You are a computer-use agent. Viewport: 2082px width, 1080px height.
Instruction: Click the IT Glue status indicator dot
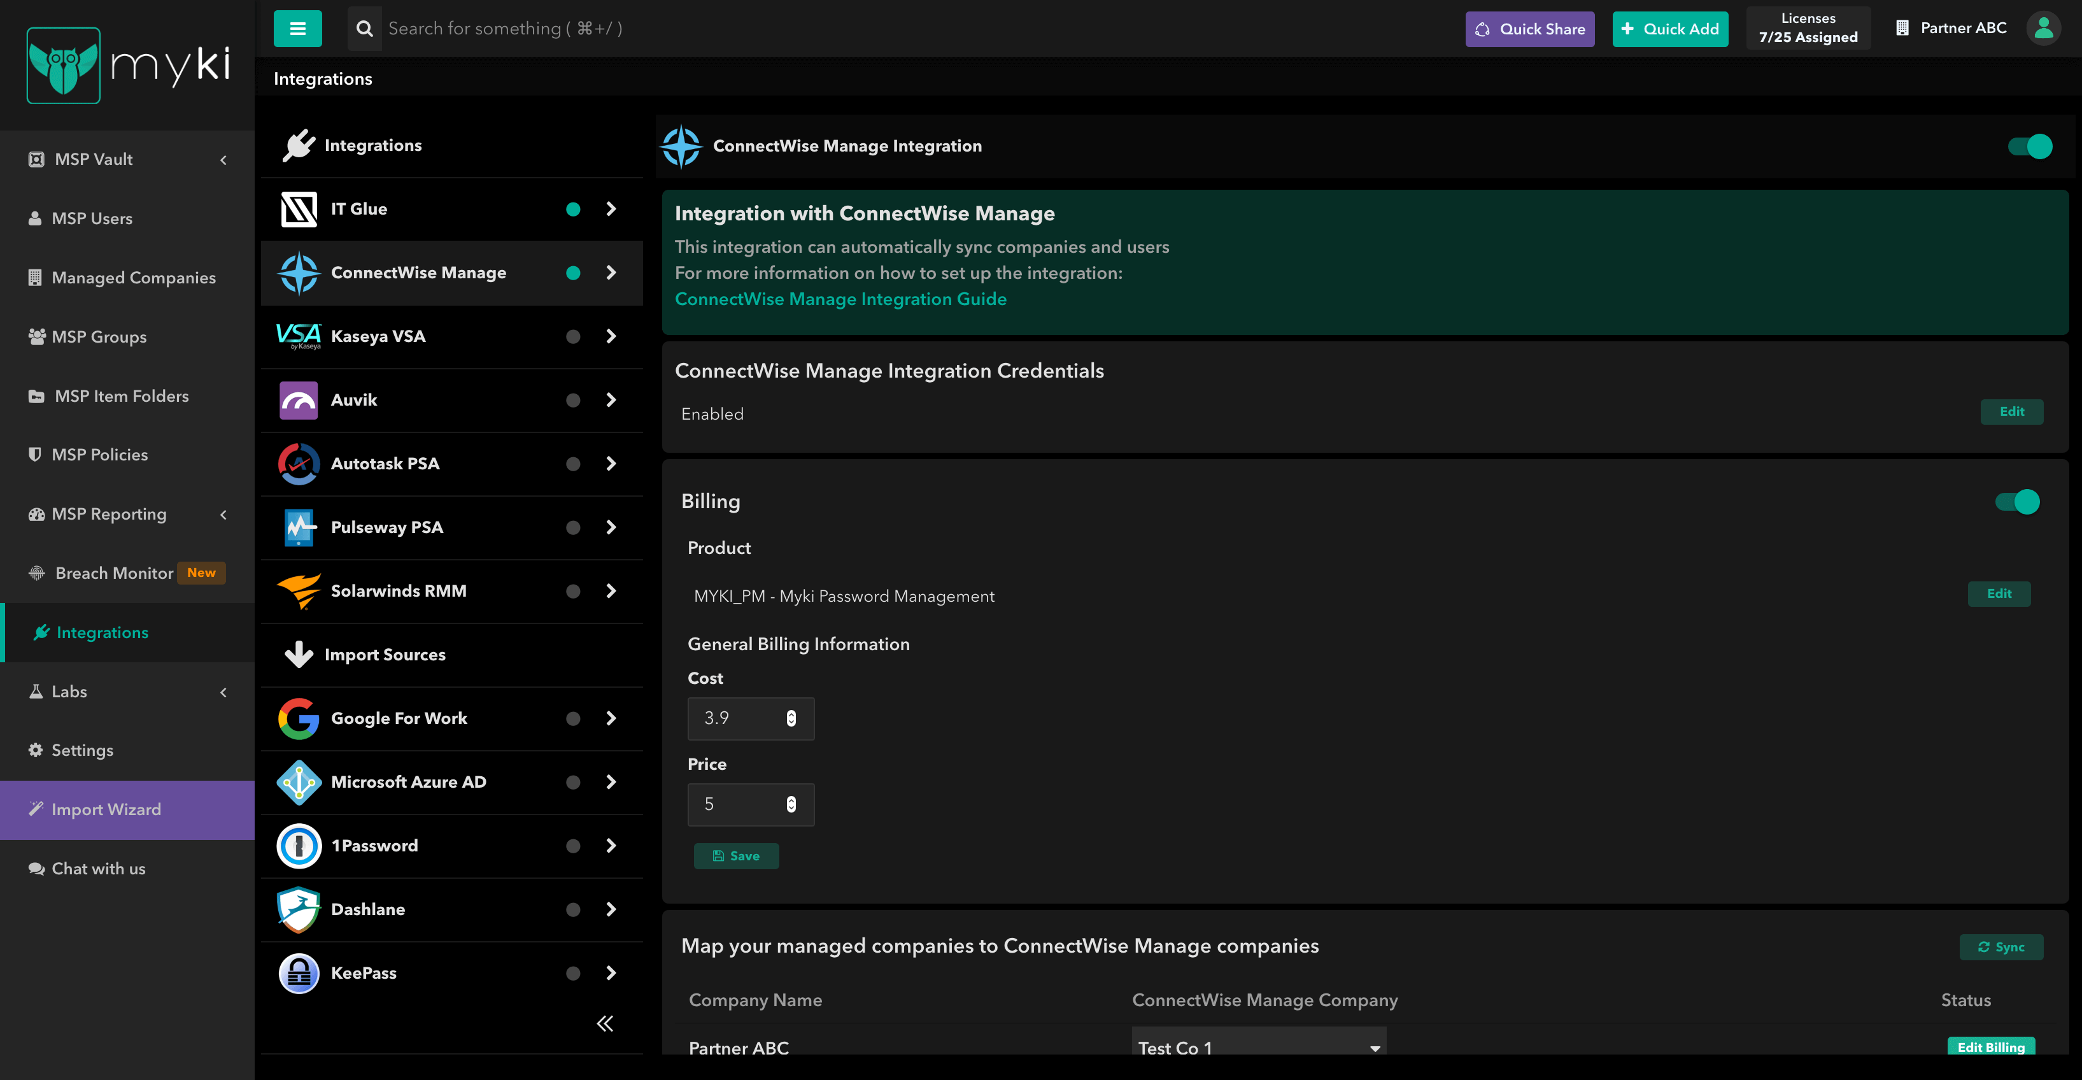click(x=573, y=210)
